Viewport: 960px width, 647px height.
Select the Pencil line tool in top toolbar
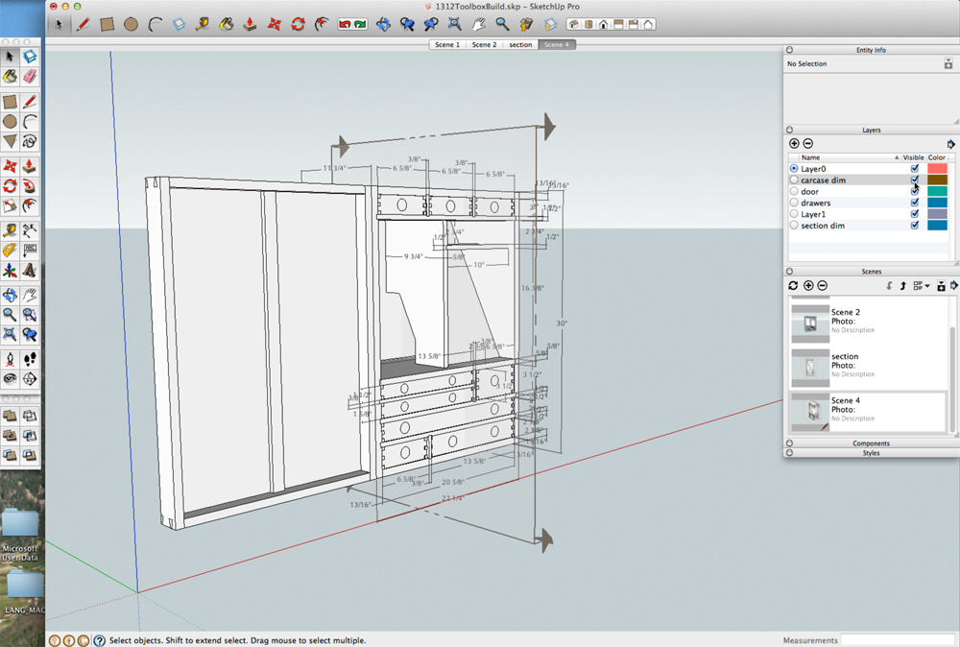[84, 24]
